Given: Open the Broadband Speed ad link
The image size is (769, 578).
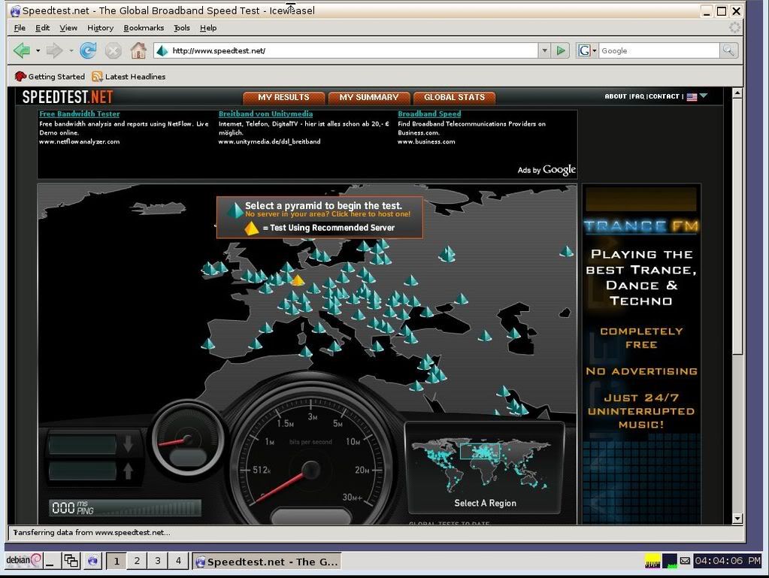Looking at the screenshot, I should 429,113.
